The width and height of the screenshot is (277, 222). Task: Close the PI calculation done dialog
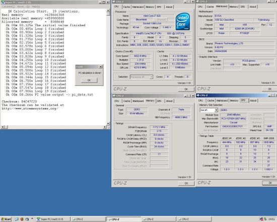click(x=101, y=67)
